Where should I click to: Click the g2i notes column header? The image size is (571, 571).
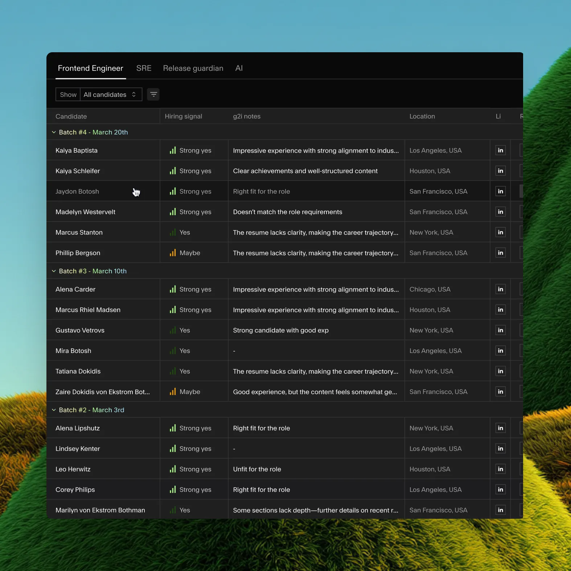[x=247, y=116]
